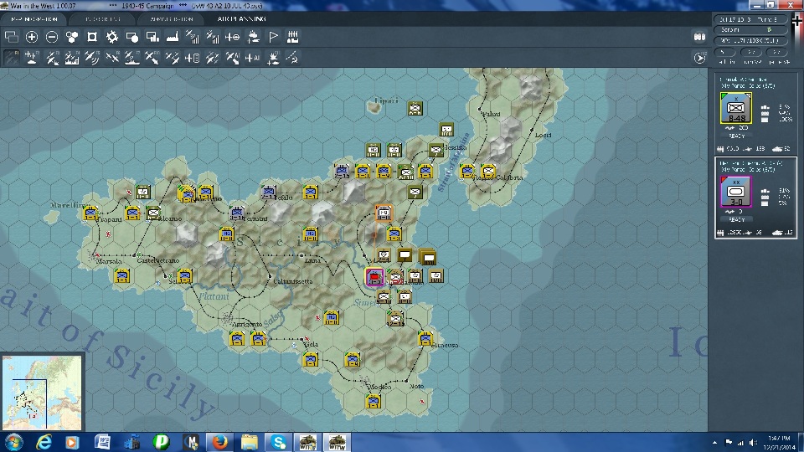The image size is (804, 452).
Task: Select the red highlighted unit on the map
Action: coord(375,277)
